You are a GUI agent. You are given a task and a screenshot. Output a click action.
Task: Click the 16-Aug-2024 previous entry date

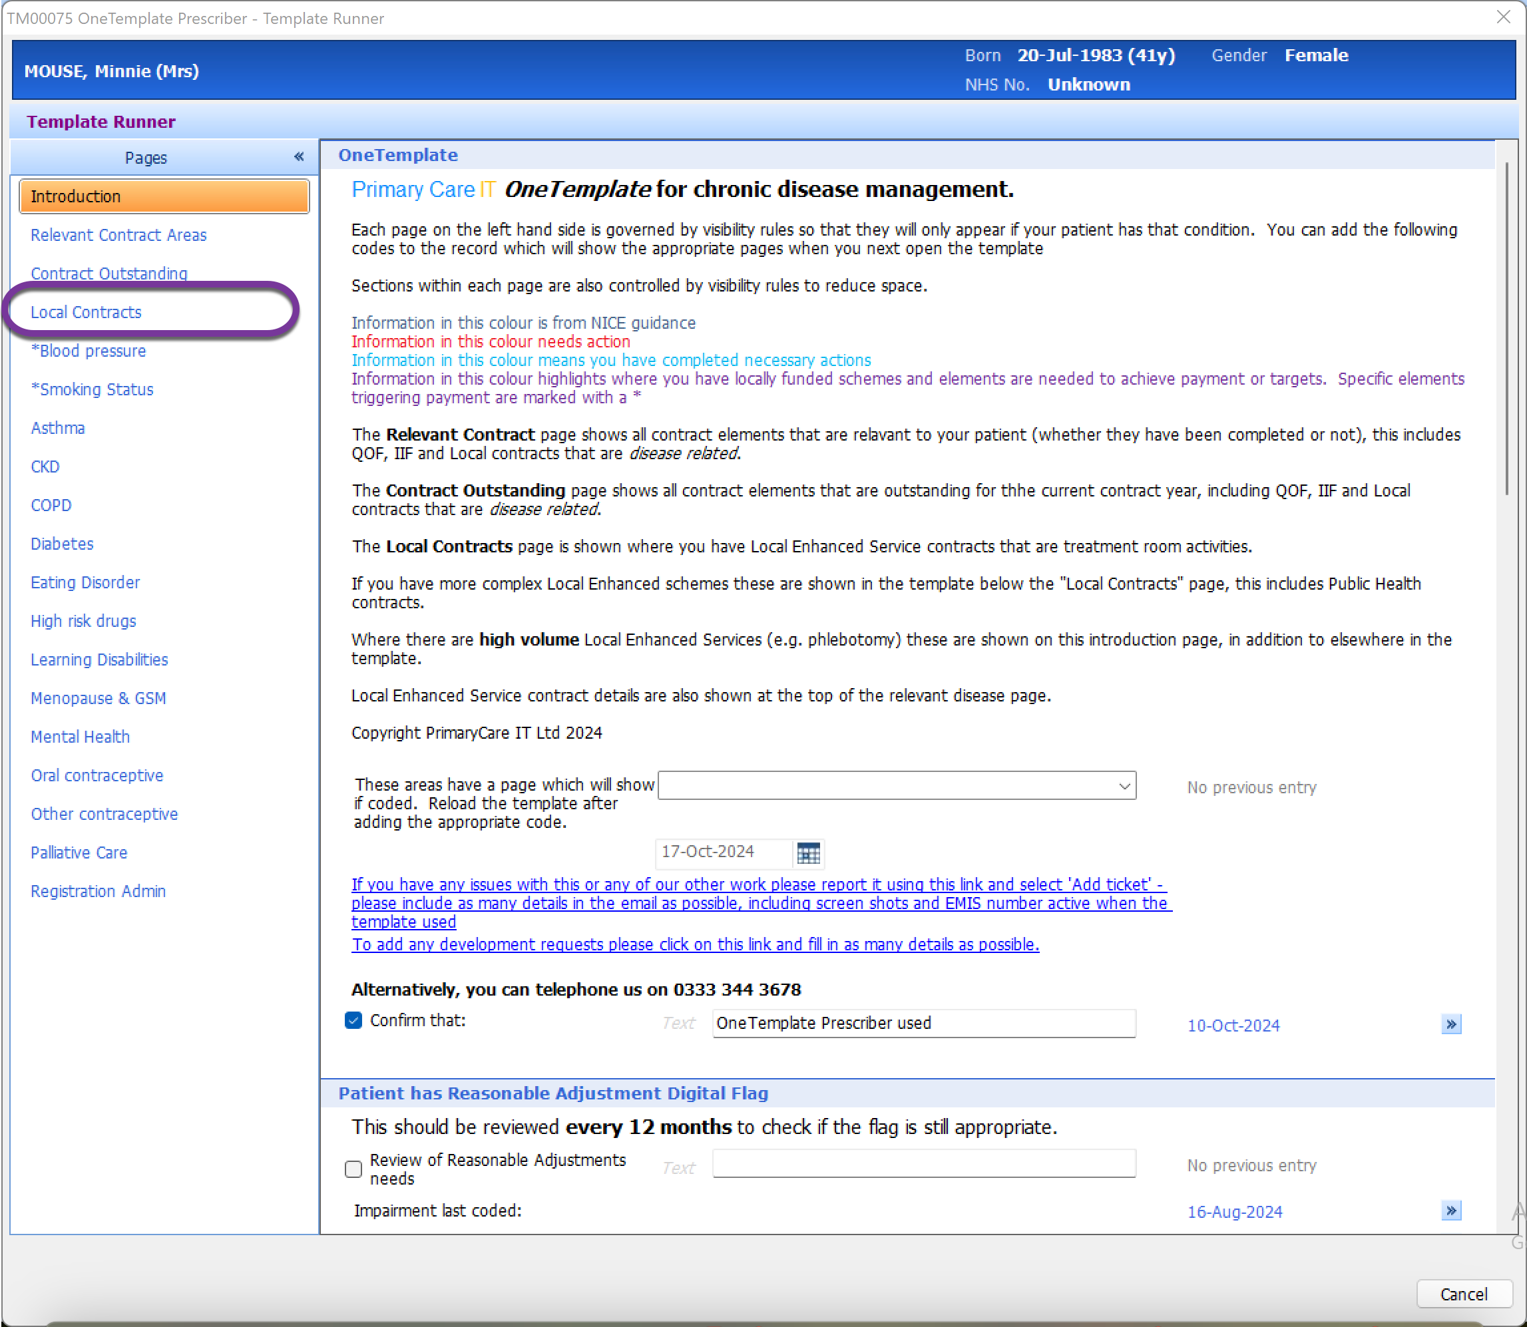point(1235,1213)
